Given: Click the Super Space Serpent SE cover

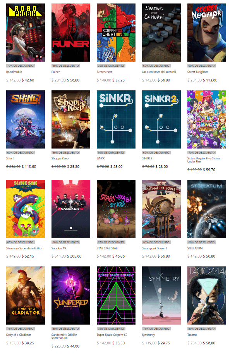Looking at the screenshot, I should (116, 296).
